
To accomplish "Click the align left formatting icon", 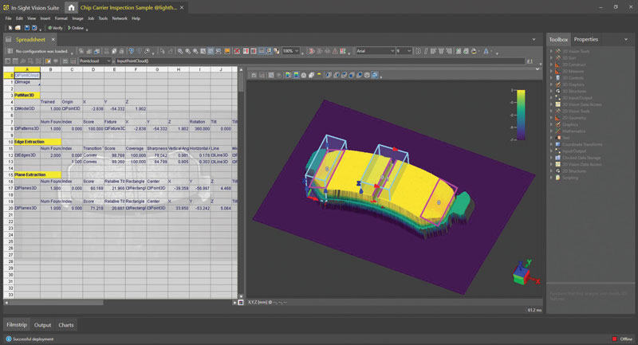I will [433, 51].
